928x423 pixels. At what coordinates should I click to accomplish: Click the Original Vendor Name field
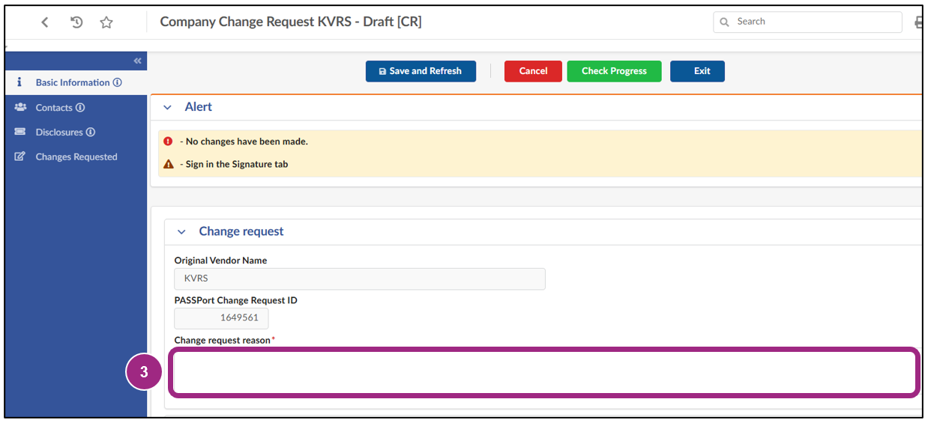click(x=360, y=279)
